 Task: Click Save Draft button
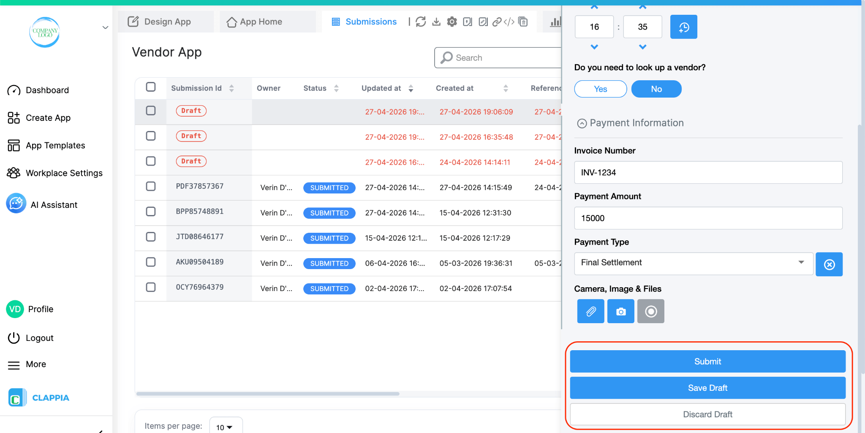pos(707,388)
